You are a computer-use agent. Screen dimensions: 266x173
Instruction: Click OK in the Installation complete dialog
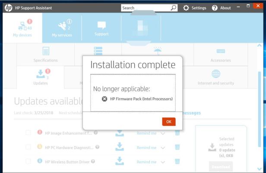pos(169,122)
